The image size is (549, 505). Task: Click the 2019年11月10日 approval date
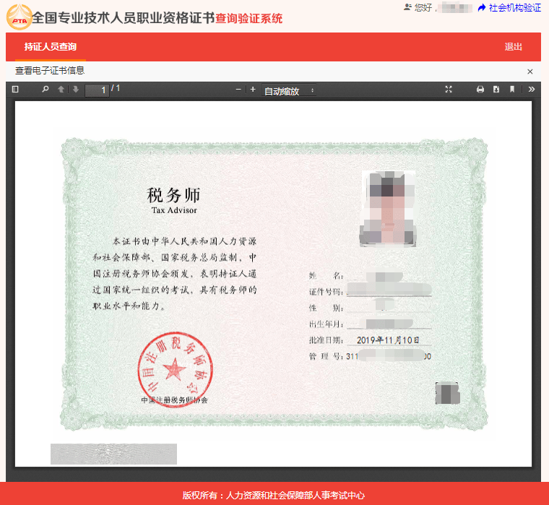[x=388, y=340]
